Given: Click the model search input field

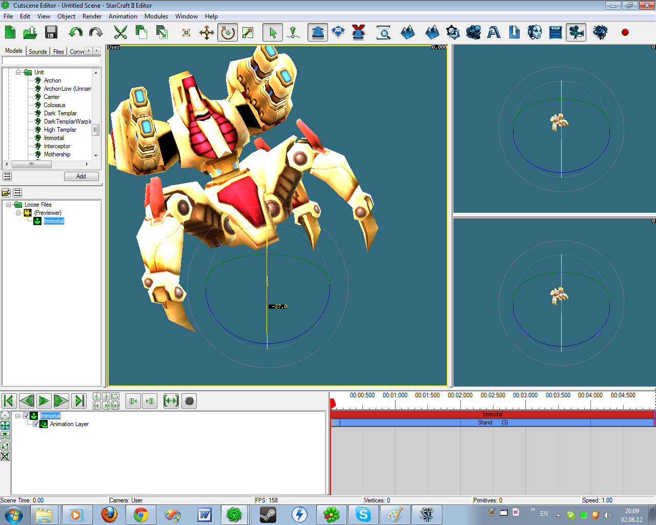Looking at the screenshot, I should tap(51, 60).
